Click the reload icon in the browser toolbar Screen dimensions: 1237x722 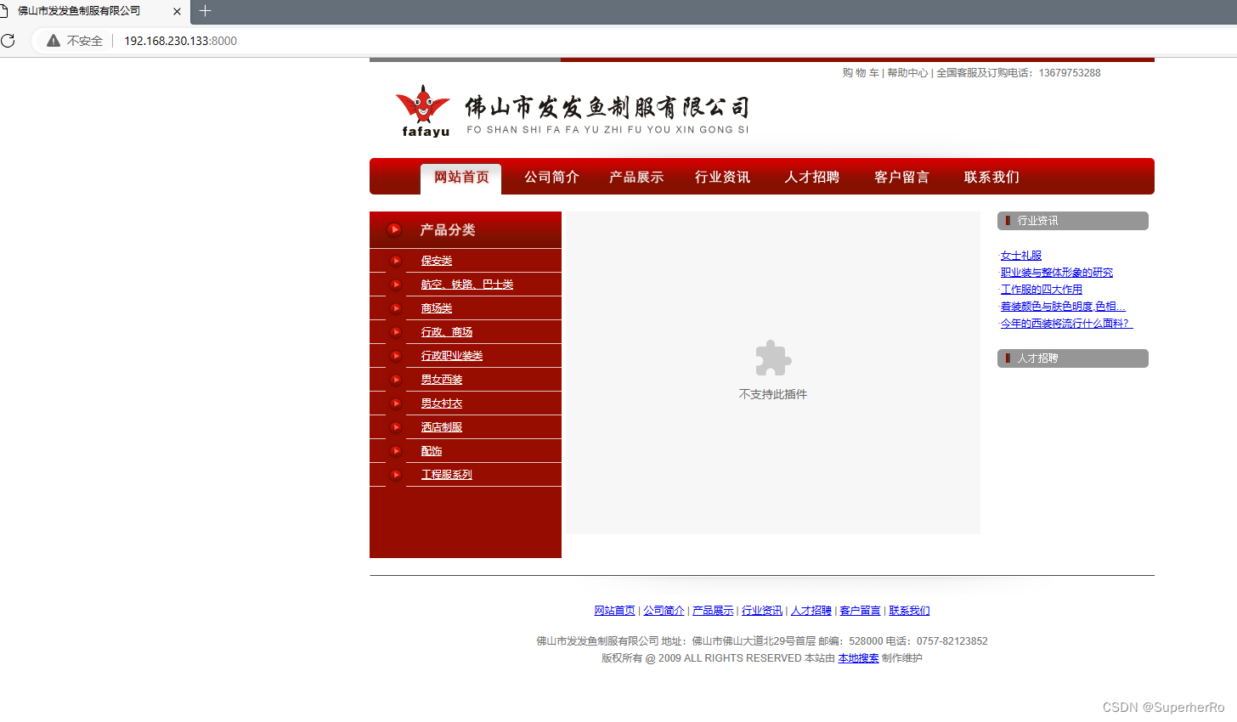pos(8,40)
